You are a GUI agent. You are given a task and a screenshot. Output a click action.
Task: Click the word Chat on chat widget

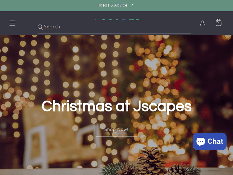[215, 141]
